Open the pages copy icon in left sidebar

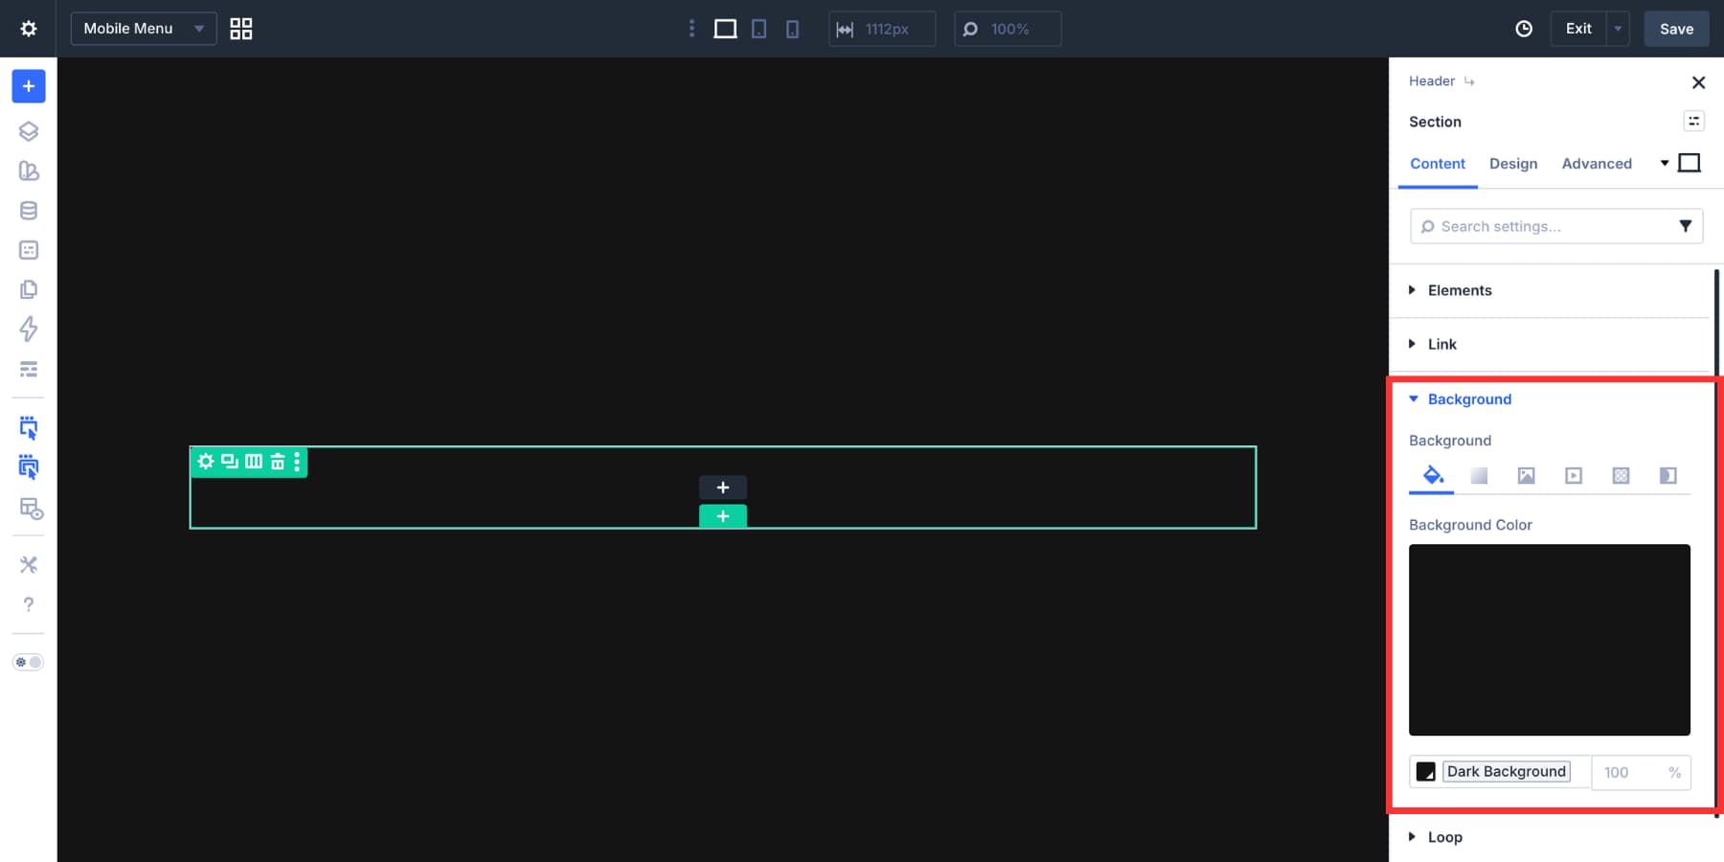click(29, 289)
